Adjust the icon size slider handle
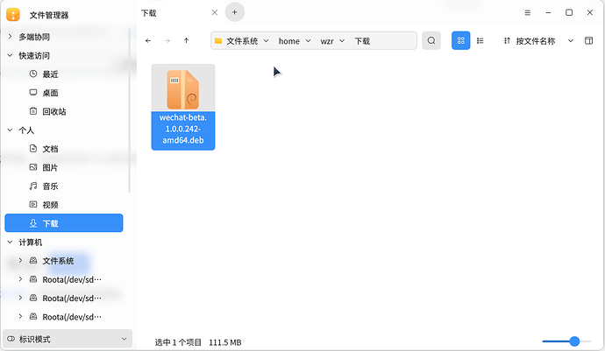 tap(574, 341)
